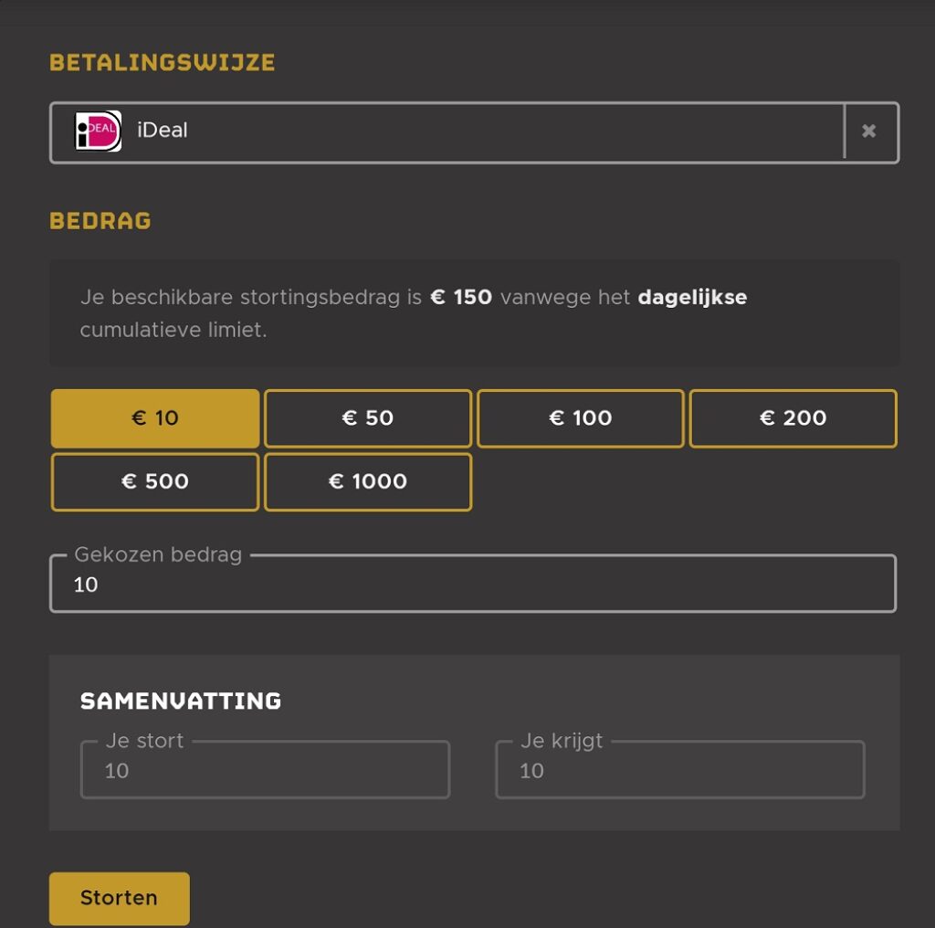The width and height of the screenshot is (935, 928).
Task: Click the Storten deposit button
Action: coord(119,898)
